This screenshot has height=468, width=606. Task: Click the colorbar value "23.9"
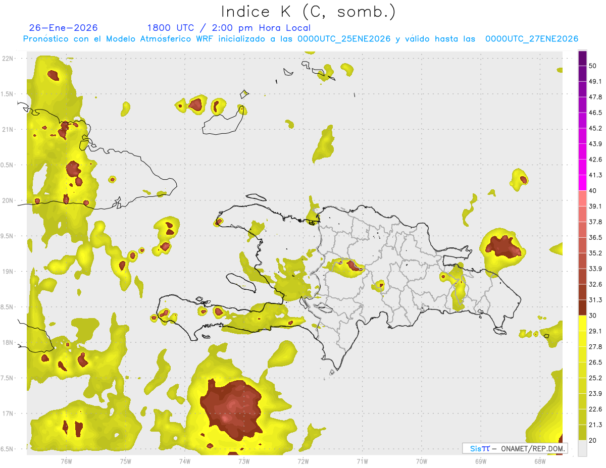click(595, 394)
